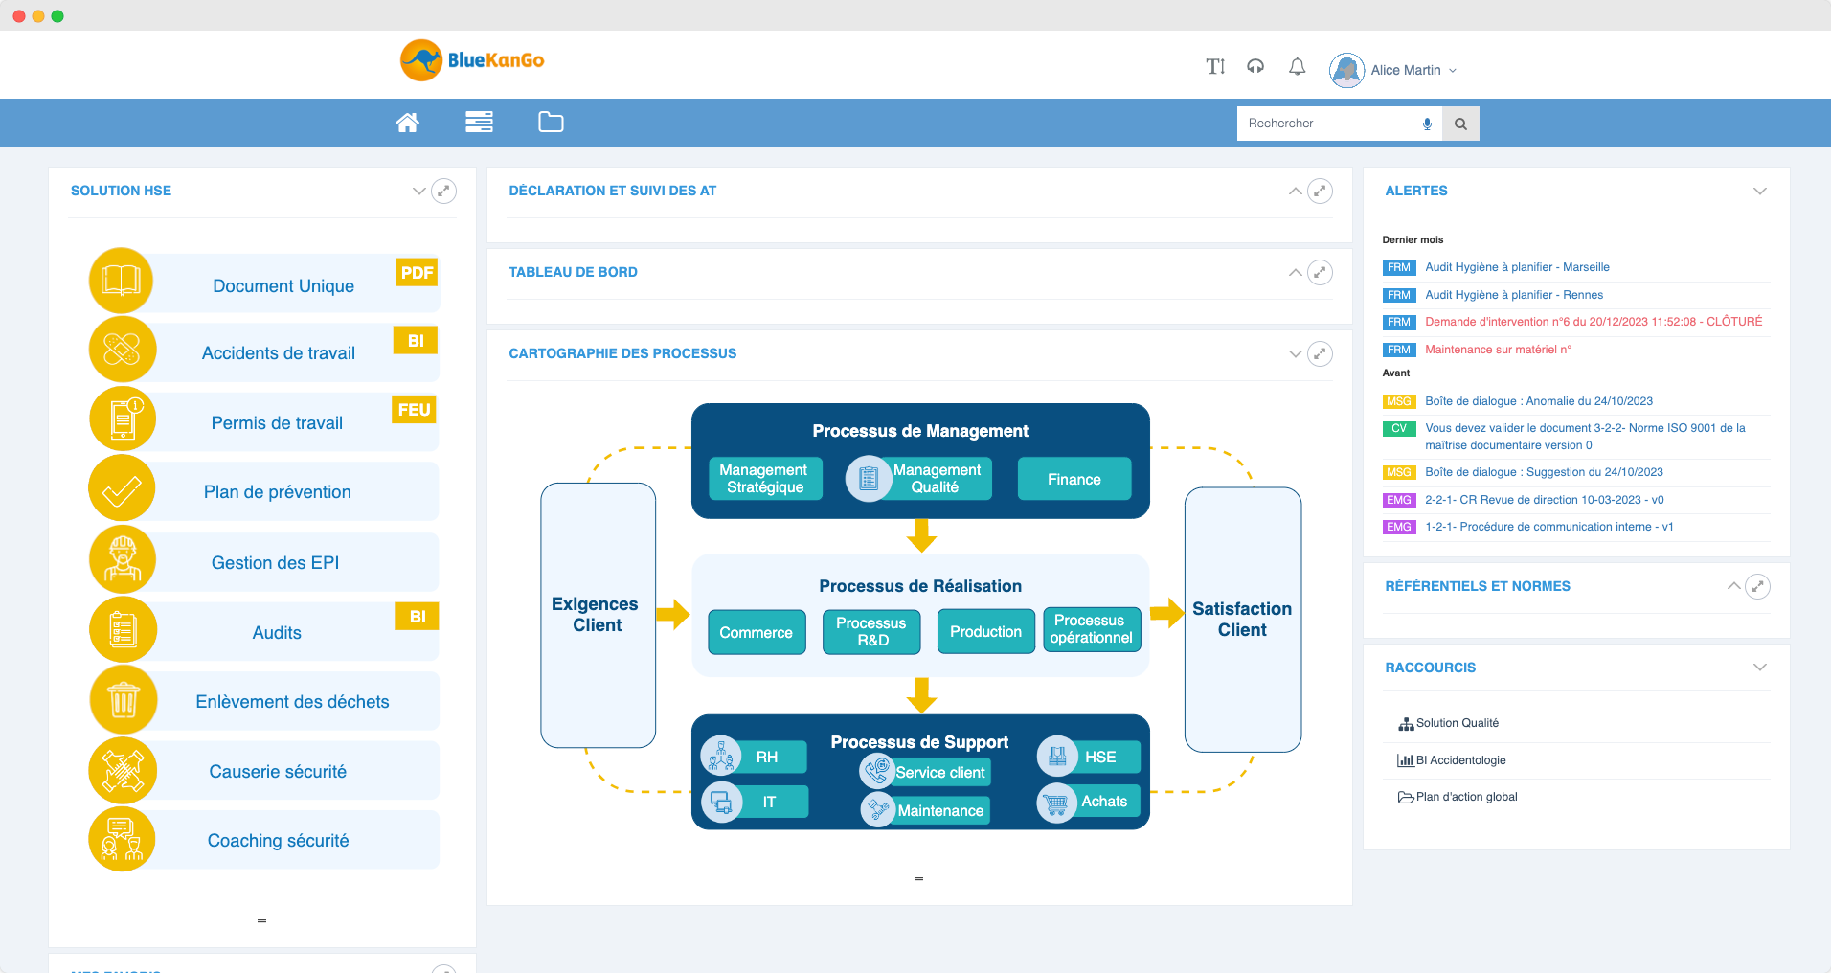The width and height of the screenshot is (1831, 973).
Task: Click the RH org chart icon
Action: [721, 757]
